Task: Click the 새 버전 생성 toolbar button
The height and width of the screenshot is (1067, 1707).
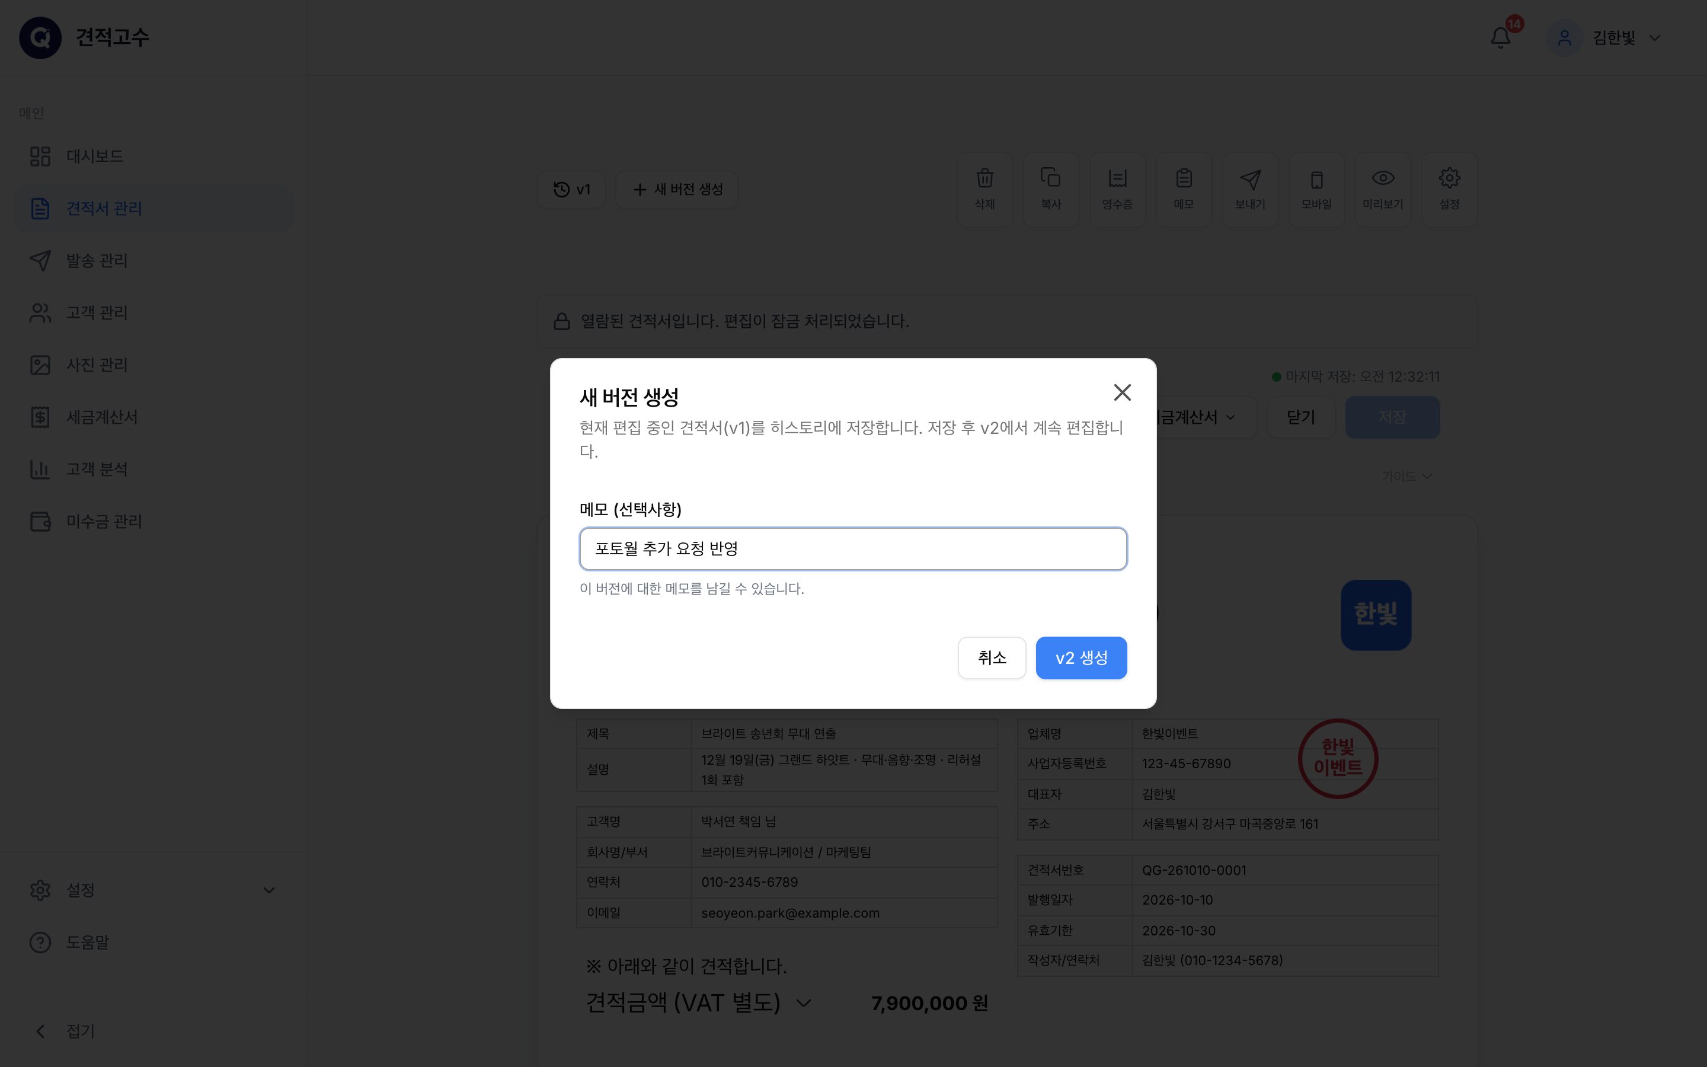Action: 677,189
